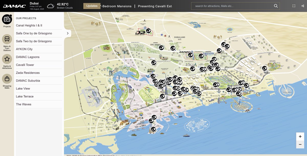Click the search magnifier icon

click(x=276, y=6)
